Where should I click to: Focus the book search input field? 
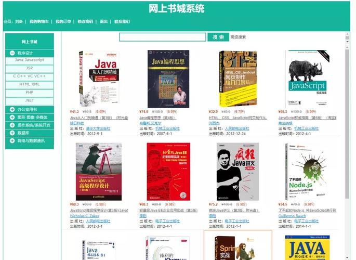pyautogui.click(x=163, y=37)
